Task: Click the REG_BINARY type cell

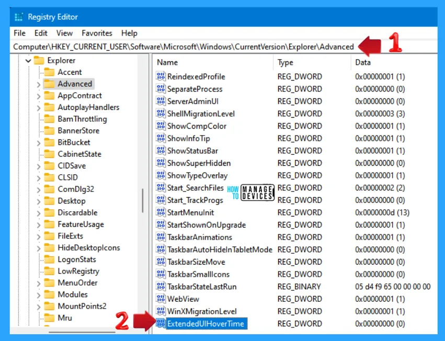Action: tap(299, 287)
